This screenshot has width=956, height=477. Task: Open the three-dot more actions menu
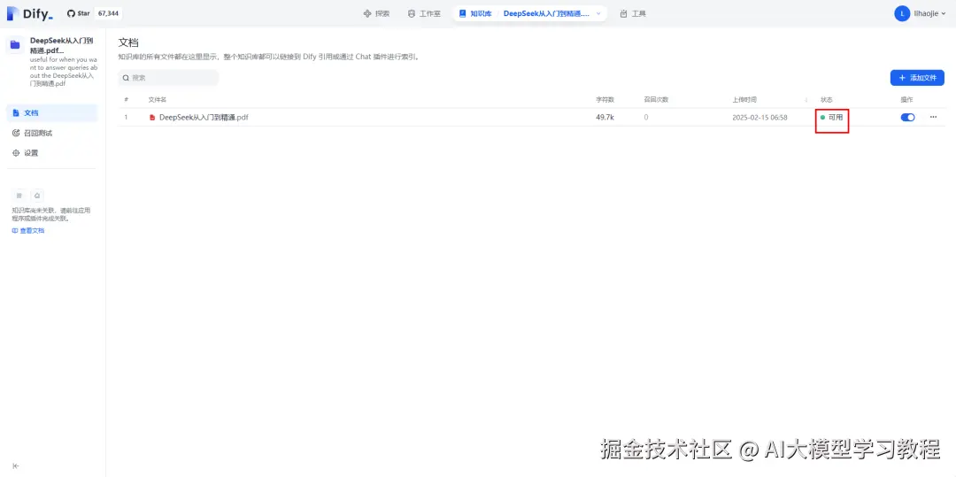tap(934, 117)
